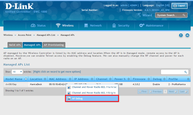This screenshot has width=193, height=115.
Task: Click the Enable debug cell
Action: [x=159, y=84]
